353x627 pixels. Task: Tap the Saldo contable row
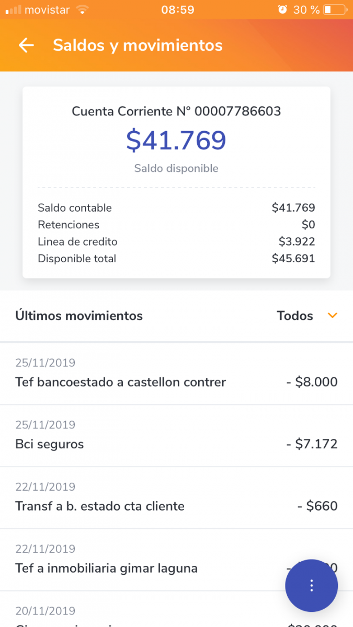pyautogui.click(x=176, y=208)
